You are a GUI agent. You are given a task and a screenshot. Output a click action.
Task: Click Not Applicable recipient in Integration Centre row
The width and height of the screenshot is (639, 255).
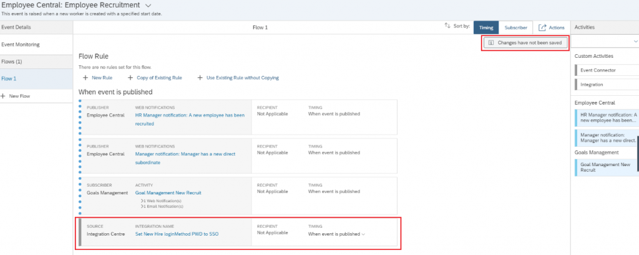point(272,233)
